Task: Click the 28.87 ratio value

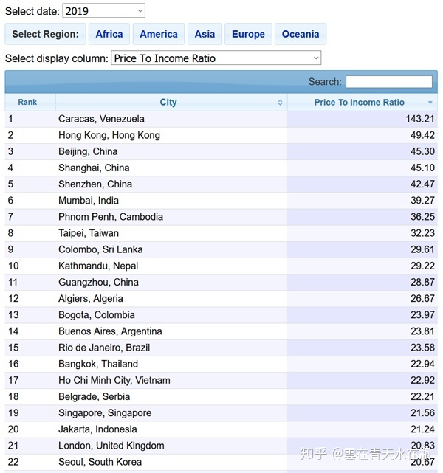Action: (x=422, y=282)
